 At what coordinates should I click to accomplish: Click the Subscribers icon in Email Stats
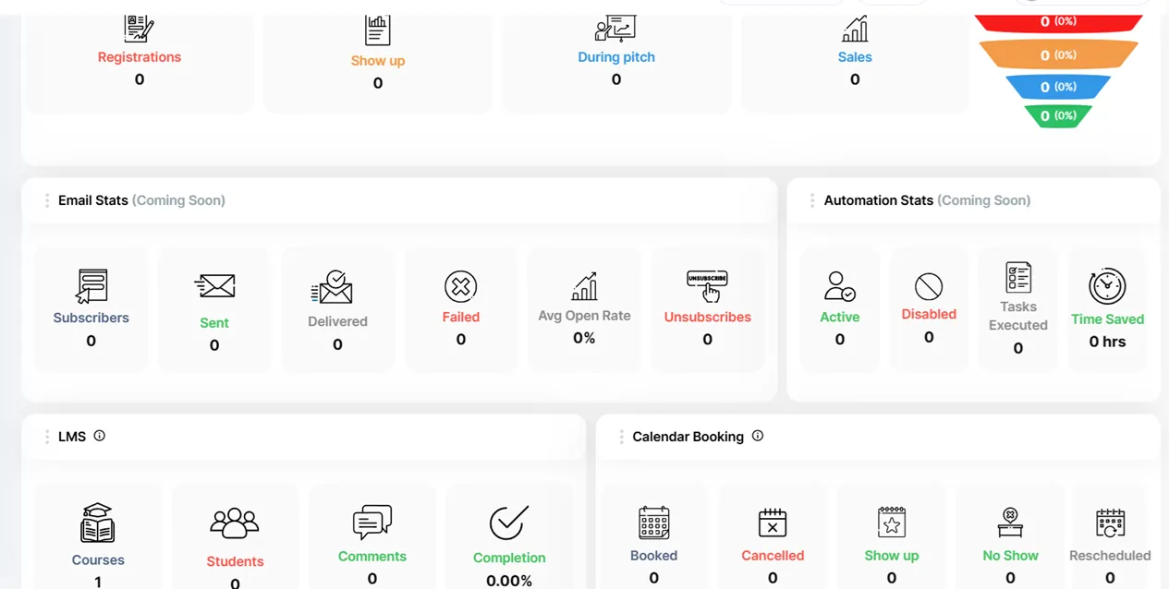91,286
